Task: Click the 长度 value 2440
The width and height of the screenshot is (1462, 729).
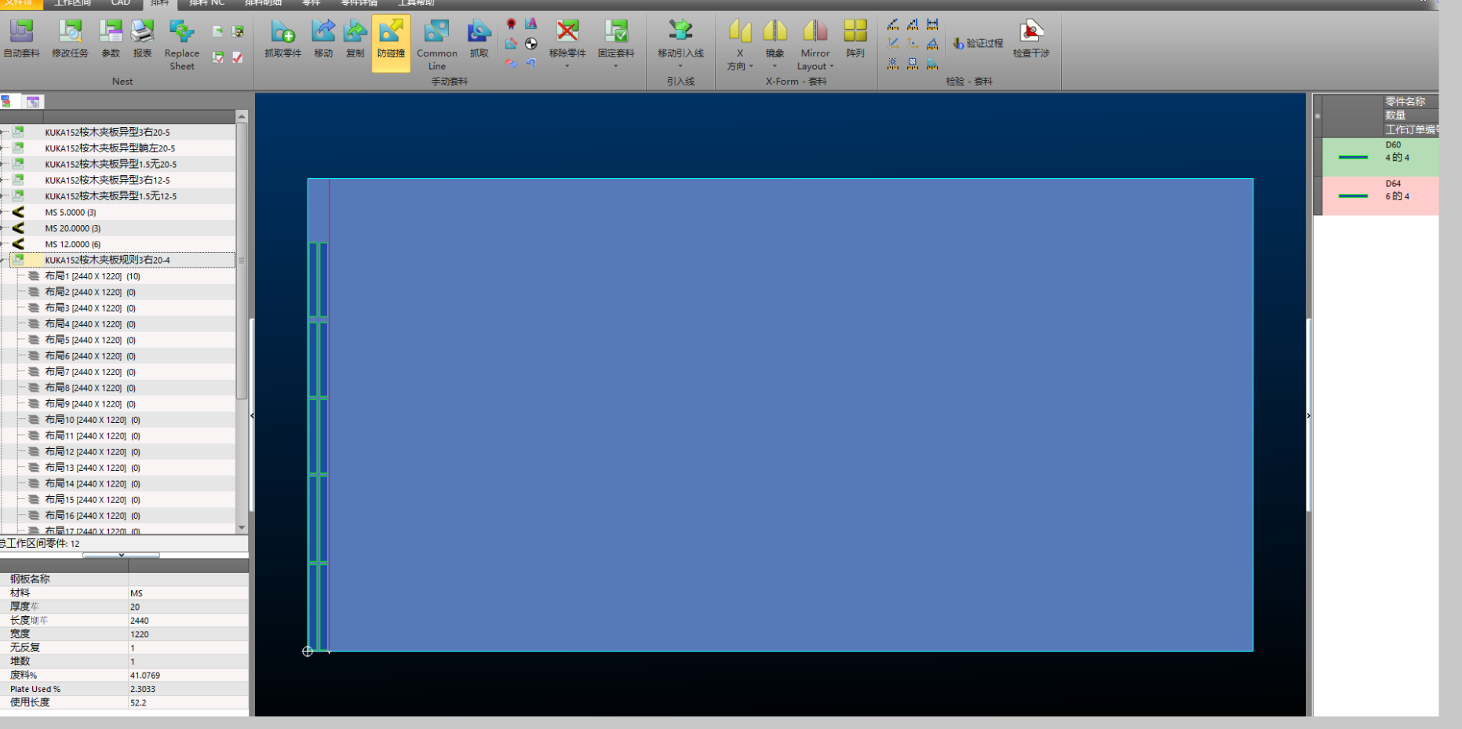Action: pyautogui.click(x=188, y=621)
